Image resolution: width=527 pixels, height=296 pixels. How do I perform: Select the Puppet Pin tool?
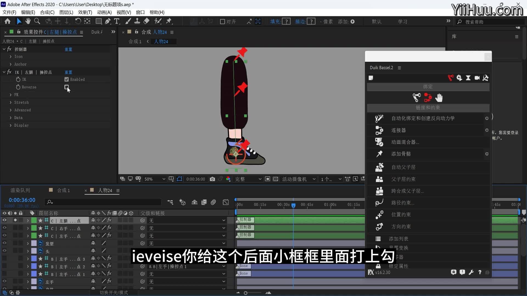[169, 21]
